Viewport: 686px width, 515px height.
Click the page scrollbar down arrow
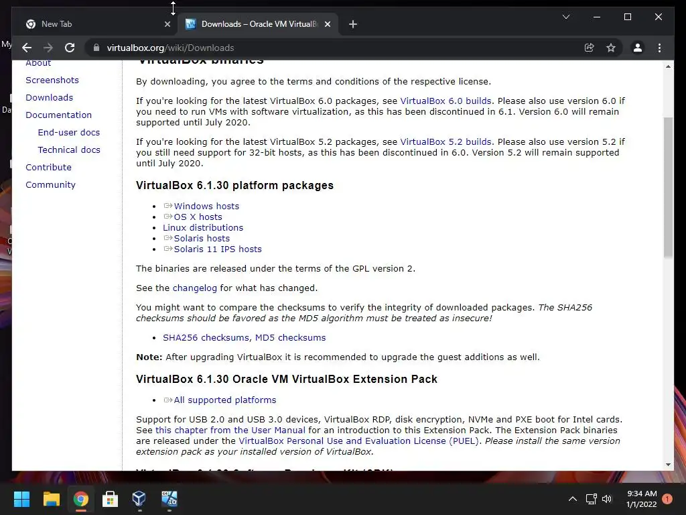[668, 465]
